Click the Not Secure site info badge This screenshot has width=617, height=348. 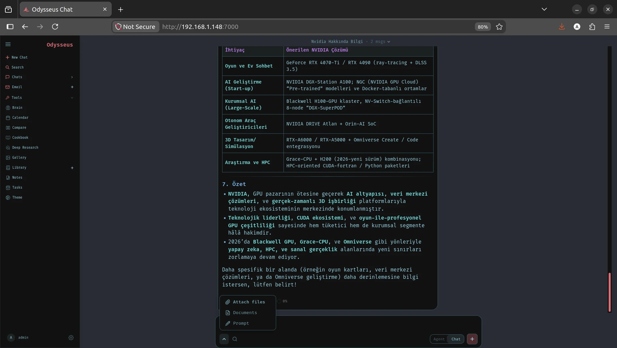(x=135, y=27)
